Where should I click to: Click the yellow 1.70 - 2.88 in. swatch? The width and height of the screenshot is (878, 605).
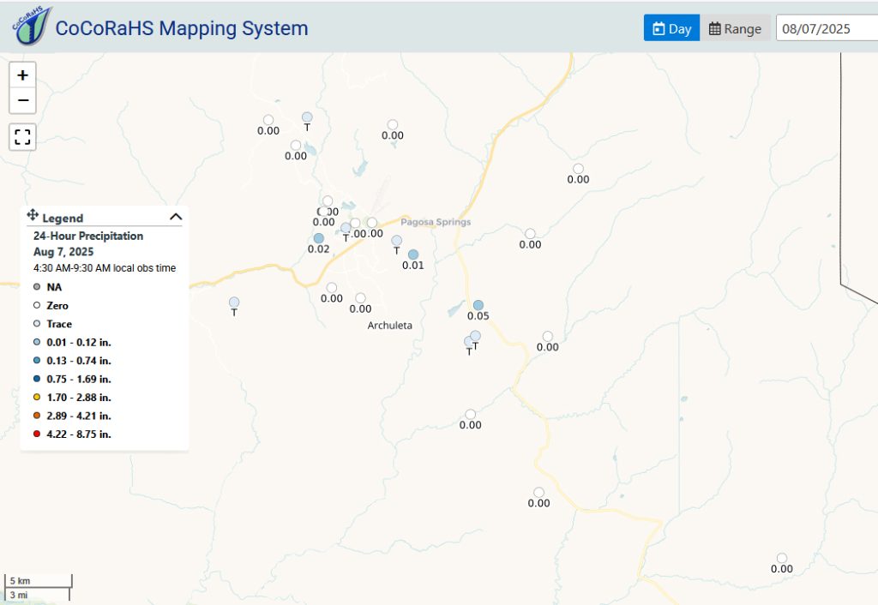pyautogui.click(x=37, y=397)
